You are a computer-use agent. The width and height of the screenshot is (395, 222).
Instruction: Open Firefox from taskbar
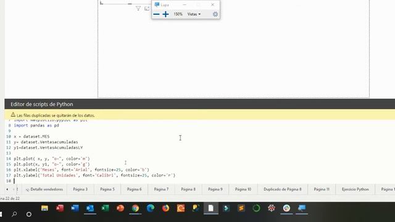coord(165,208)
